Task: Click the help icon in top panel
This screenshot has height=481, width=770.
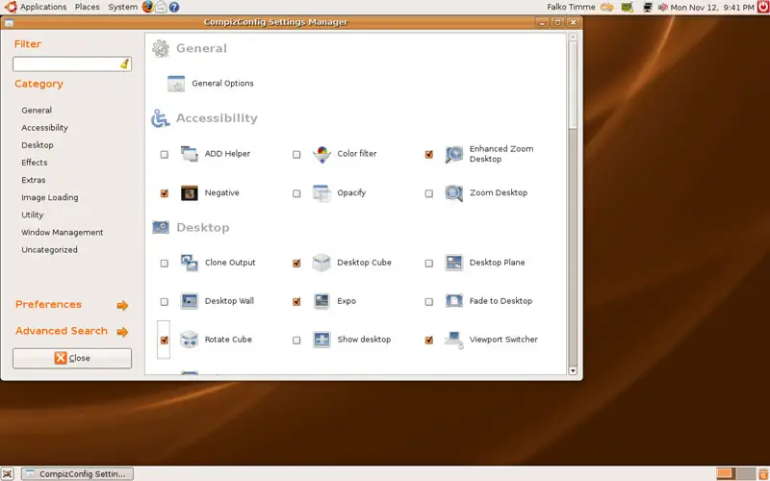Action: [x=174, y=7]
